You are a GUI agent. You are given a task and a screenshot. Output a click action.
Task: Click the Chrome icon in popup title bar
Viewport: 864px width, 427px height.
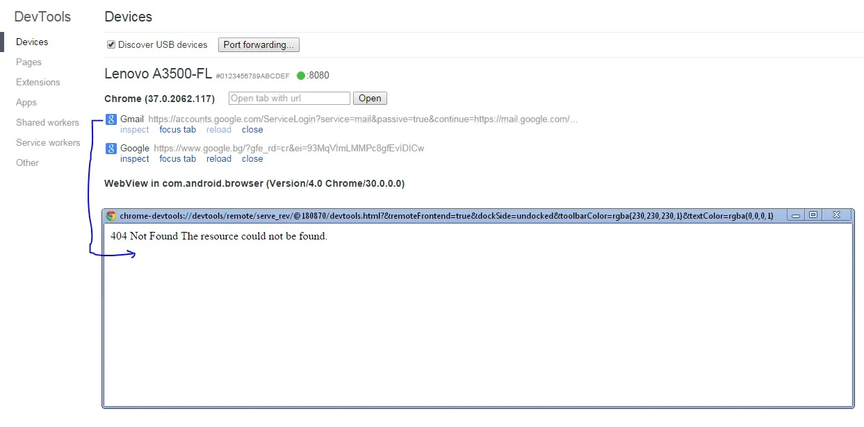coord(111,216)
